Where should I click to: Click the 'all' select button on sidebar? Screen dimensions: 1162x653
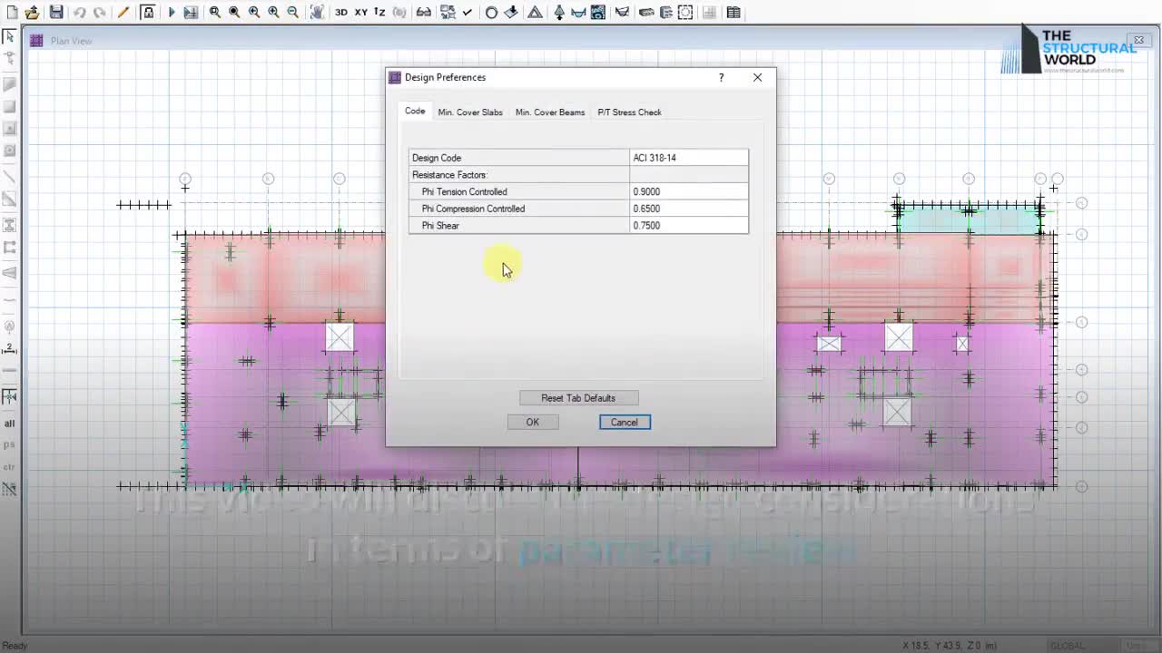point(9,424)
